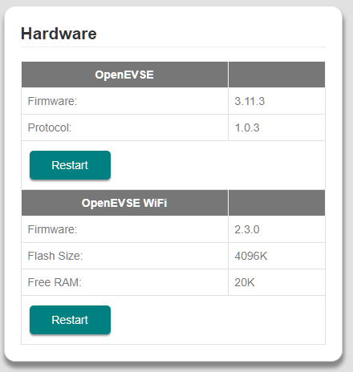Select the OpenEVSE table header
353x372 pixels.
(x=124, y=75)
